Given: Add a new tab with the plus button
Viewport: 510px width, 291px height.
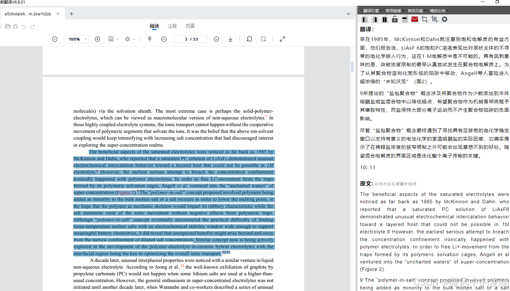Looking at the screenshot, I should [71, 14].
